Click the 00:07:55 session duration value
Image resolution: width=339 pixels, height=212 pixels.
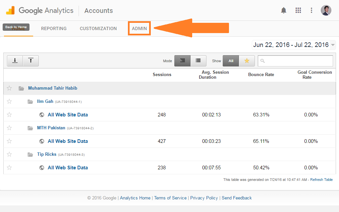coord(211,168)
